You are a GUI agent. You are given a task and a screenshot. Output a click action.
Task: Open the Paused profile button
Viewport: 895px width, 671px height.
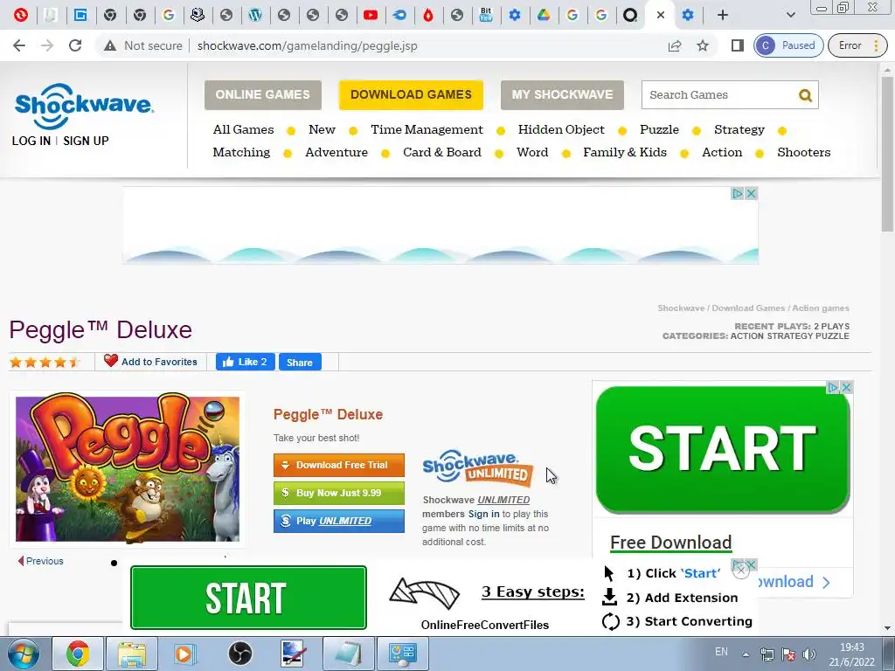(x=788, y=45)
